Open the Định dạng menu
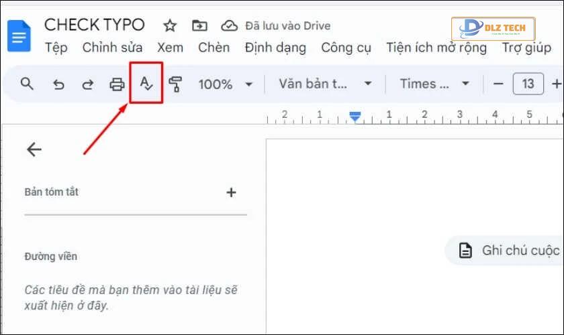Image resolution: width=564 pixels, height=335 pixels. tap(275, 48)
